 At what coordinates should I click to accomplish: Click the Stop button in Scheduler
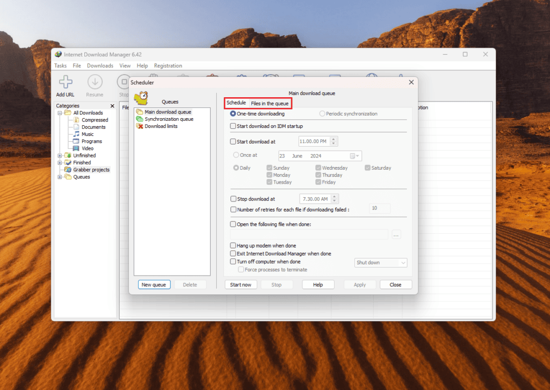(x=277, y=284)
